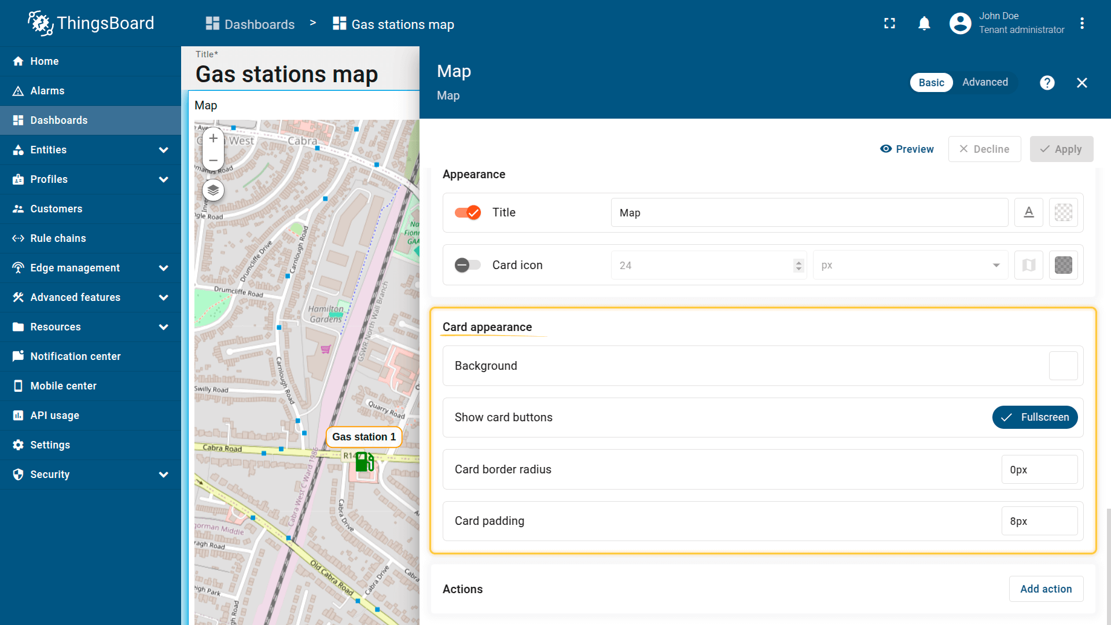Enable the Card icon toggle
Image resolution: width=1111 pixels, height=625 pixels.
click(468, 265)
